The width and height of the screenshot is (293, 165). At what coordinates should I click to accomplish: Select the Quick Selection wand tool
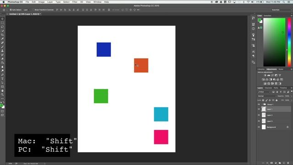click(x=2, y=31)
